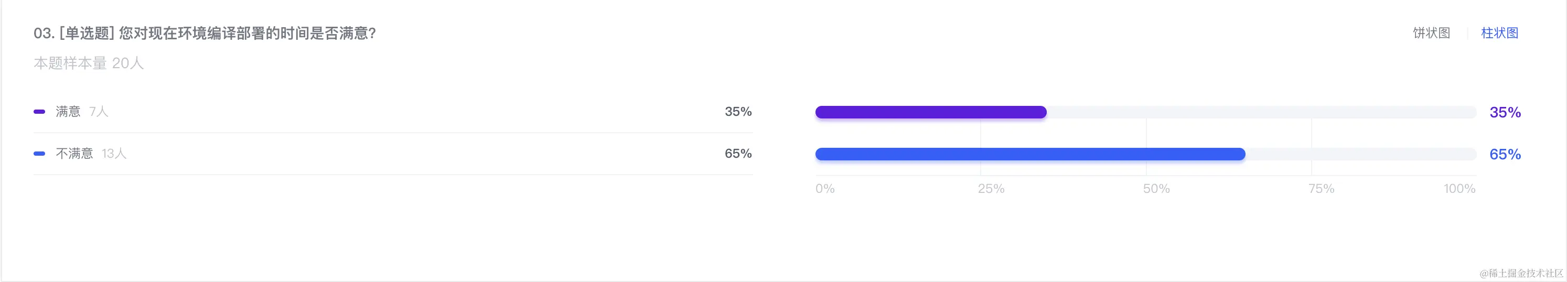
Task: Select the 满意 option label
Action: (68, 112)
